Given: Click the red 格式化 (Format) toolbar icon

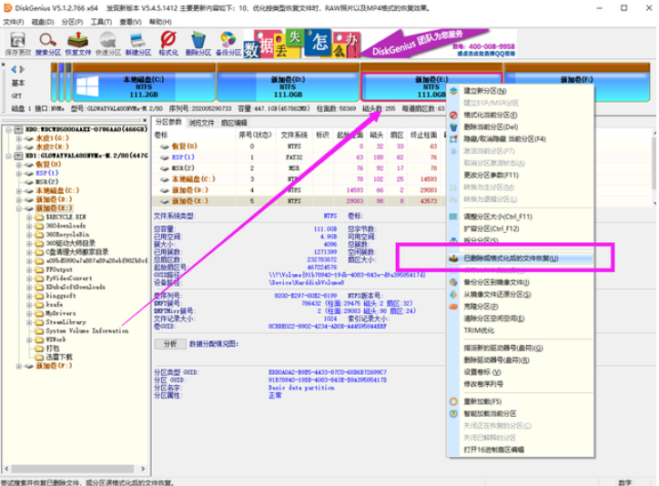Looking at the screenshot, I should pyautogui.click(x=167, y=42).
